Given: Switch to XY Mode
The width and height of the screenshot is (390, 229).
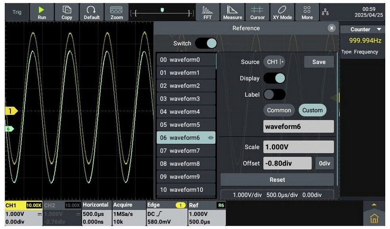Looking at the screenshot, I should tap(282, 12).
